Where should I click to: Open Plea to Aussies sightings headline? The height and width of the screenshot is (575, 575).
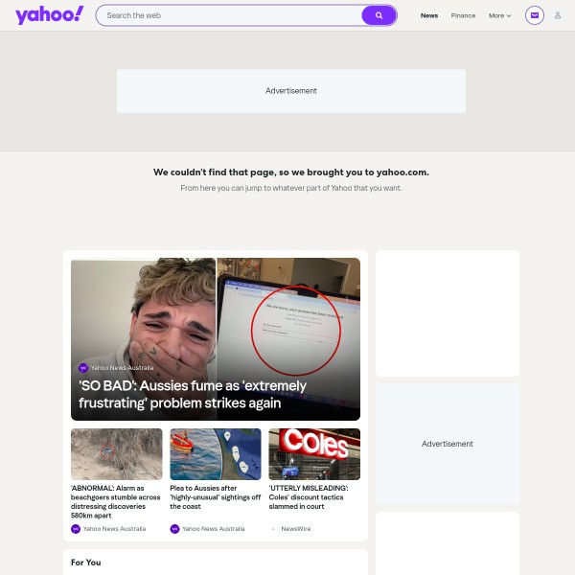(216, 496)
